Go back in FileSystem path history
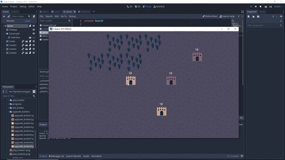Image resolution: width=285 pixels, height=160 pixels. 4,92
